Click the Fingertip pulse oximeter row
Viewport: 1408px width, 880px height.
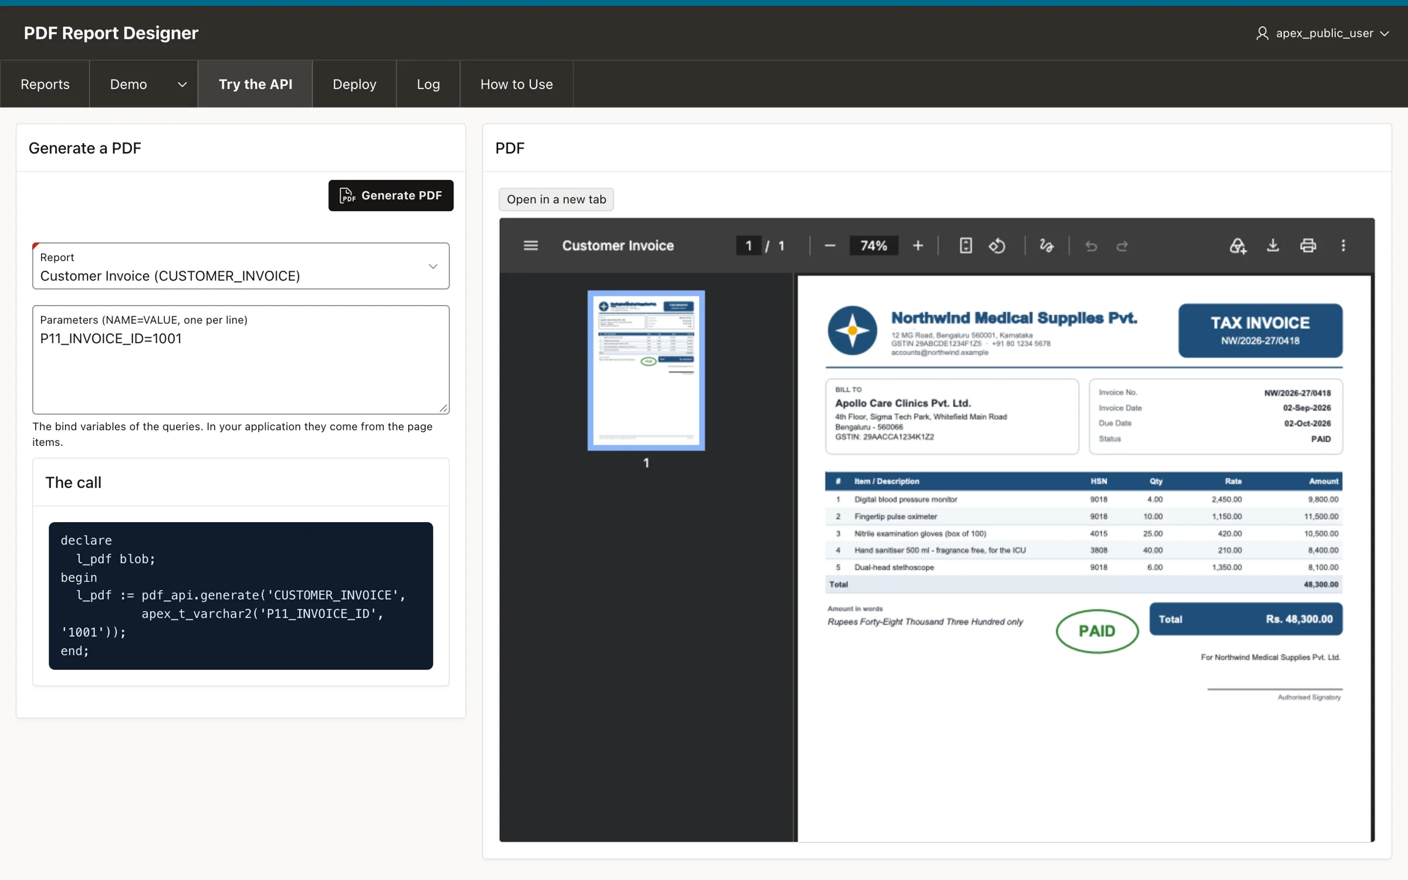pyautogui.click(x=1084, y=516)
